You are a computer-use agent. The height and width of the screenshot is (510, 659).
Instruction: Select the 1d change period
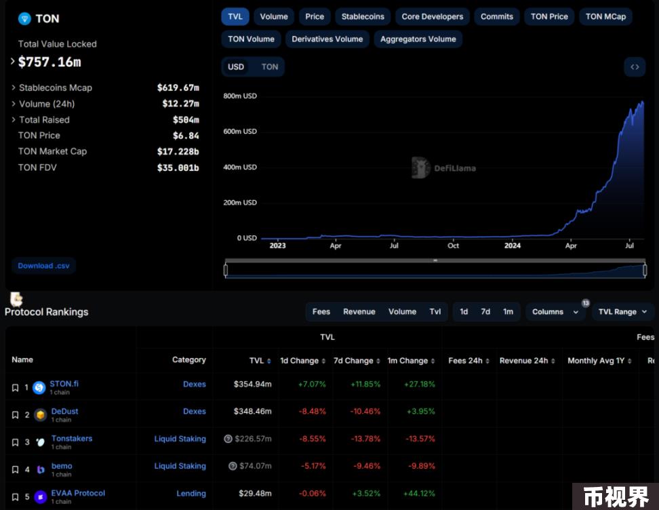(x=464, y=312)
